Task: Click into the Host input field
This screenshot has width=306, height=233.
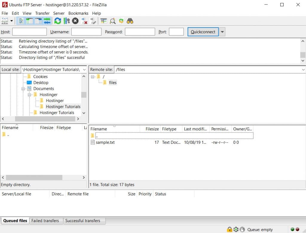Action: tap(29, 32)
